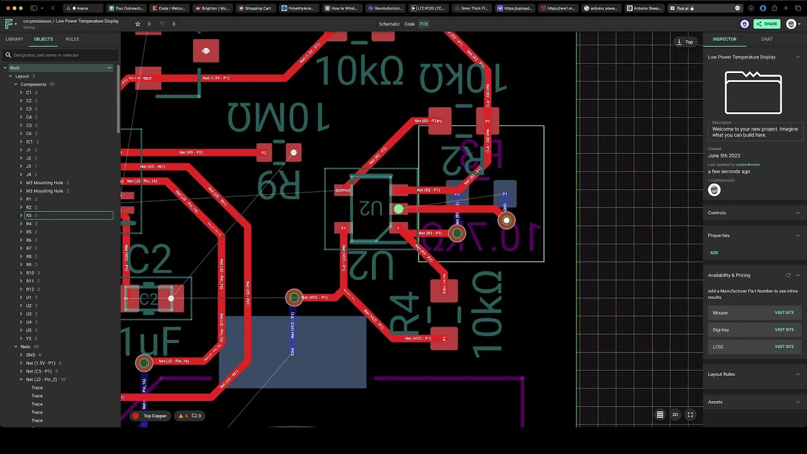Screen dimensions: 807x454
Task: Click the contributor avatar in Inspector
Action: pyautogui.click(x=714, y=190)
